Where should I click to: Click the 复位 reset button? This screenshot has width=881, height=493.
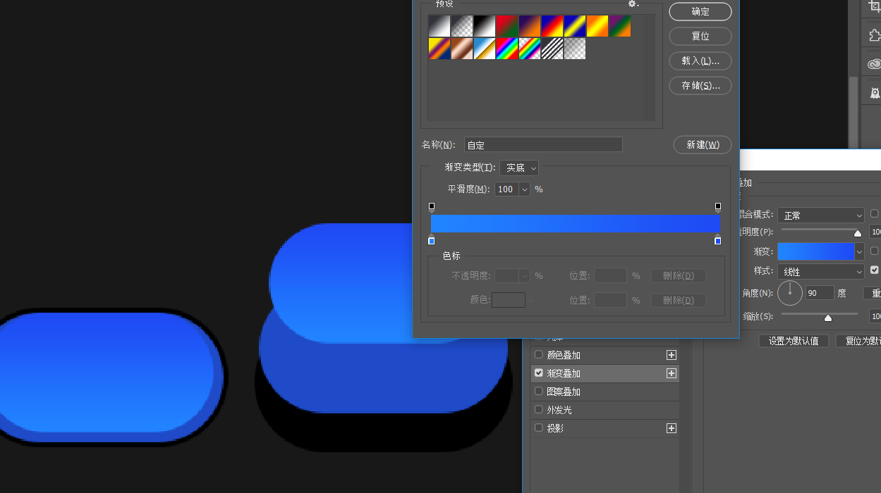coord(700,36)
